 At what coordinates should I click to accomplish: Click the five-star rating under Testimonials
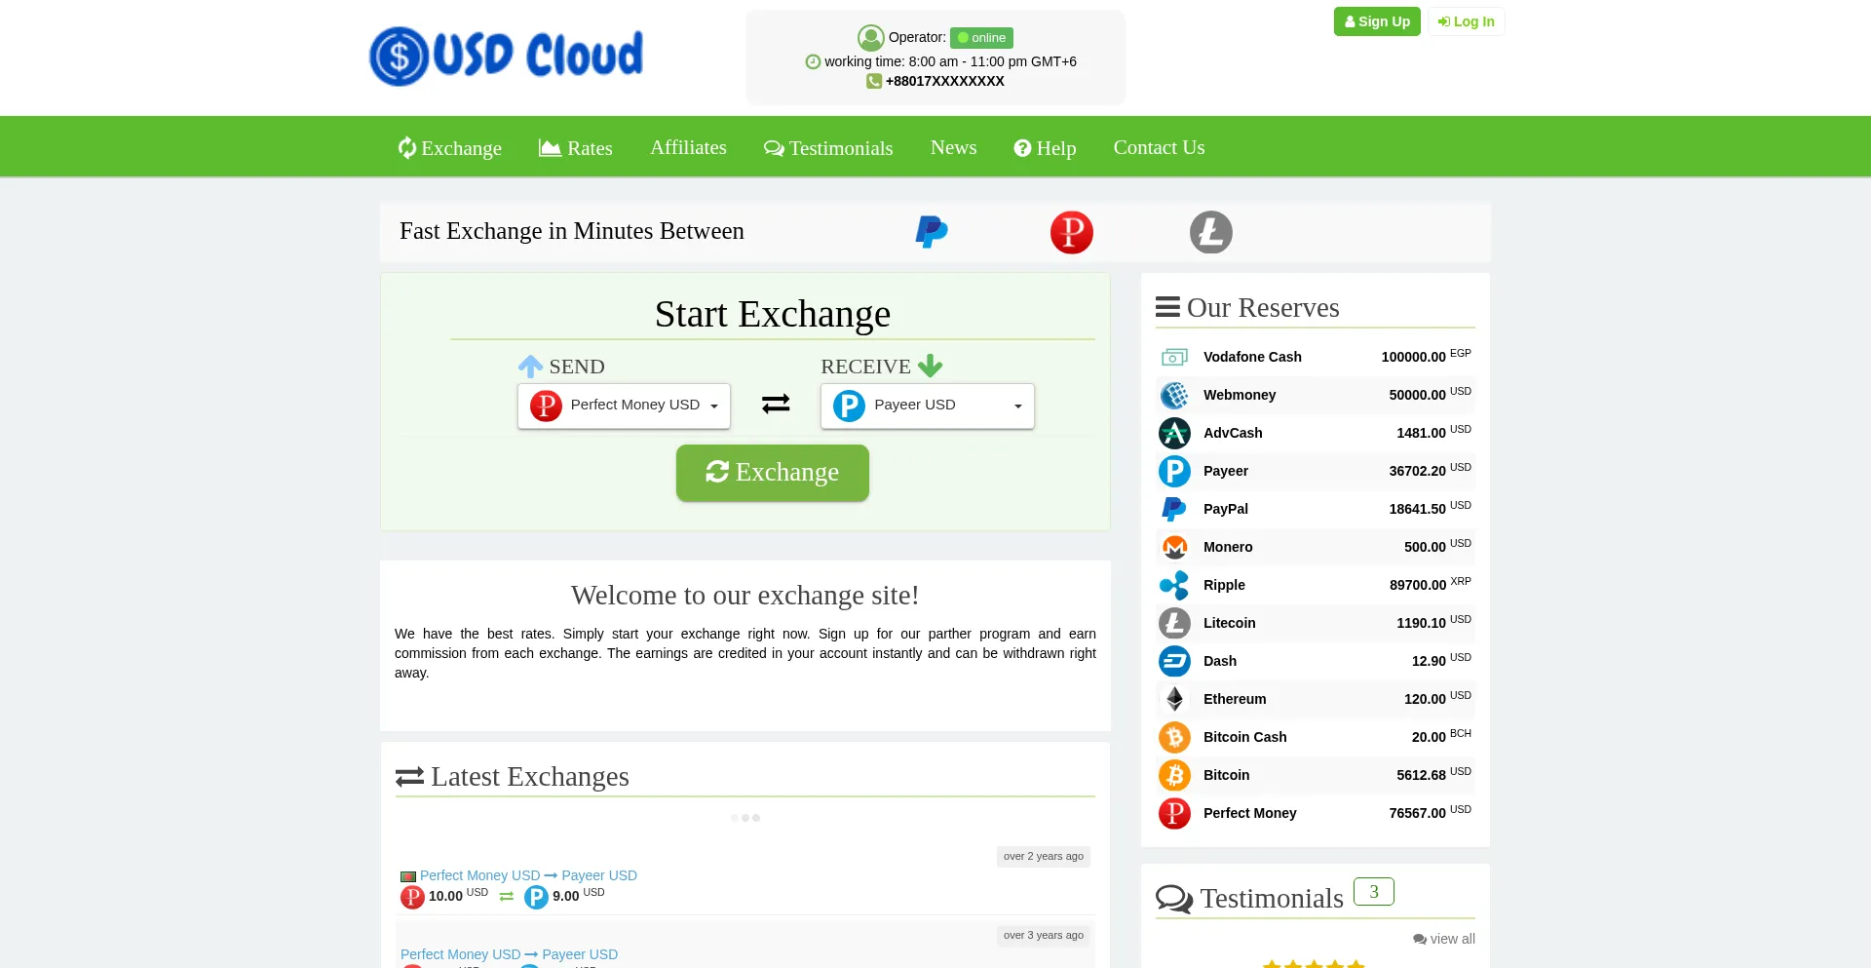pos(1314,963)
